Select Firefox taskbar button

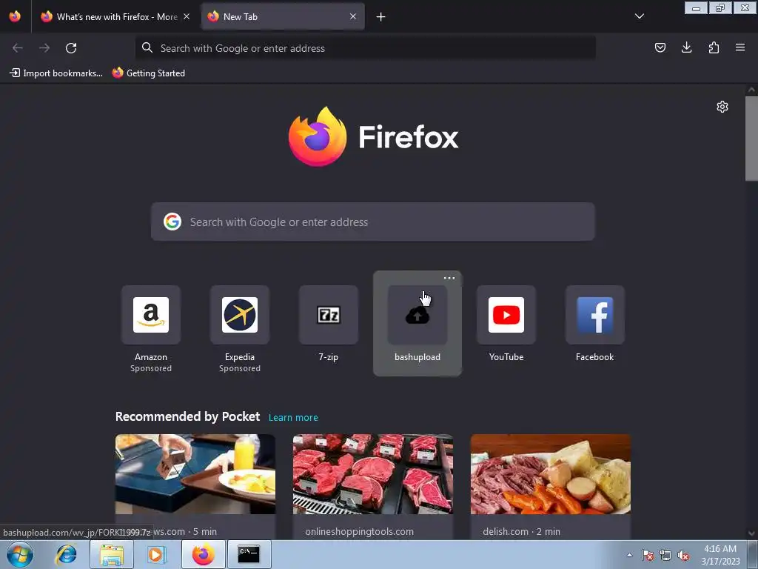[204, 554]
